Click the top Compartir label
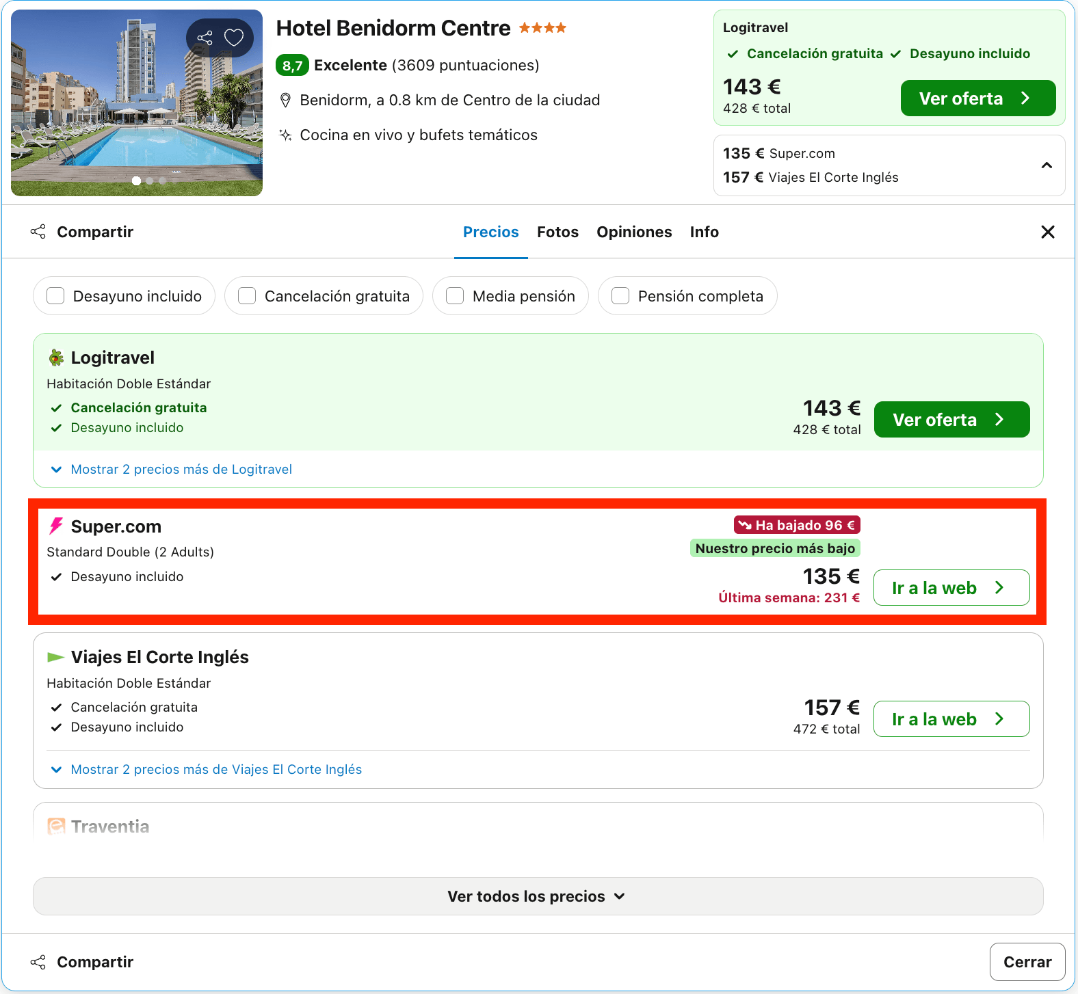This screenshot has height=994, width=1078. (95, 232)
